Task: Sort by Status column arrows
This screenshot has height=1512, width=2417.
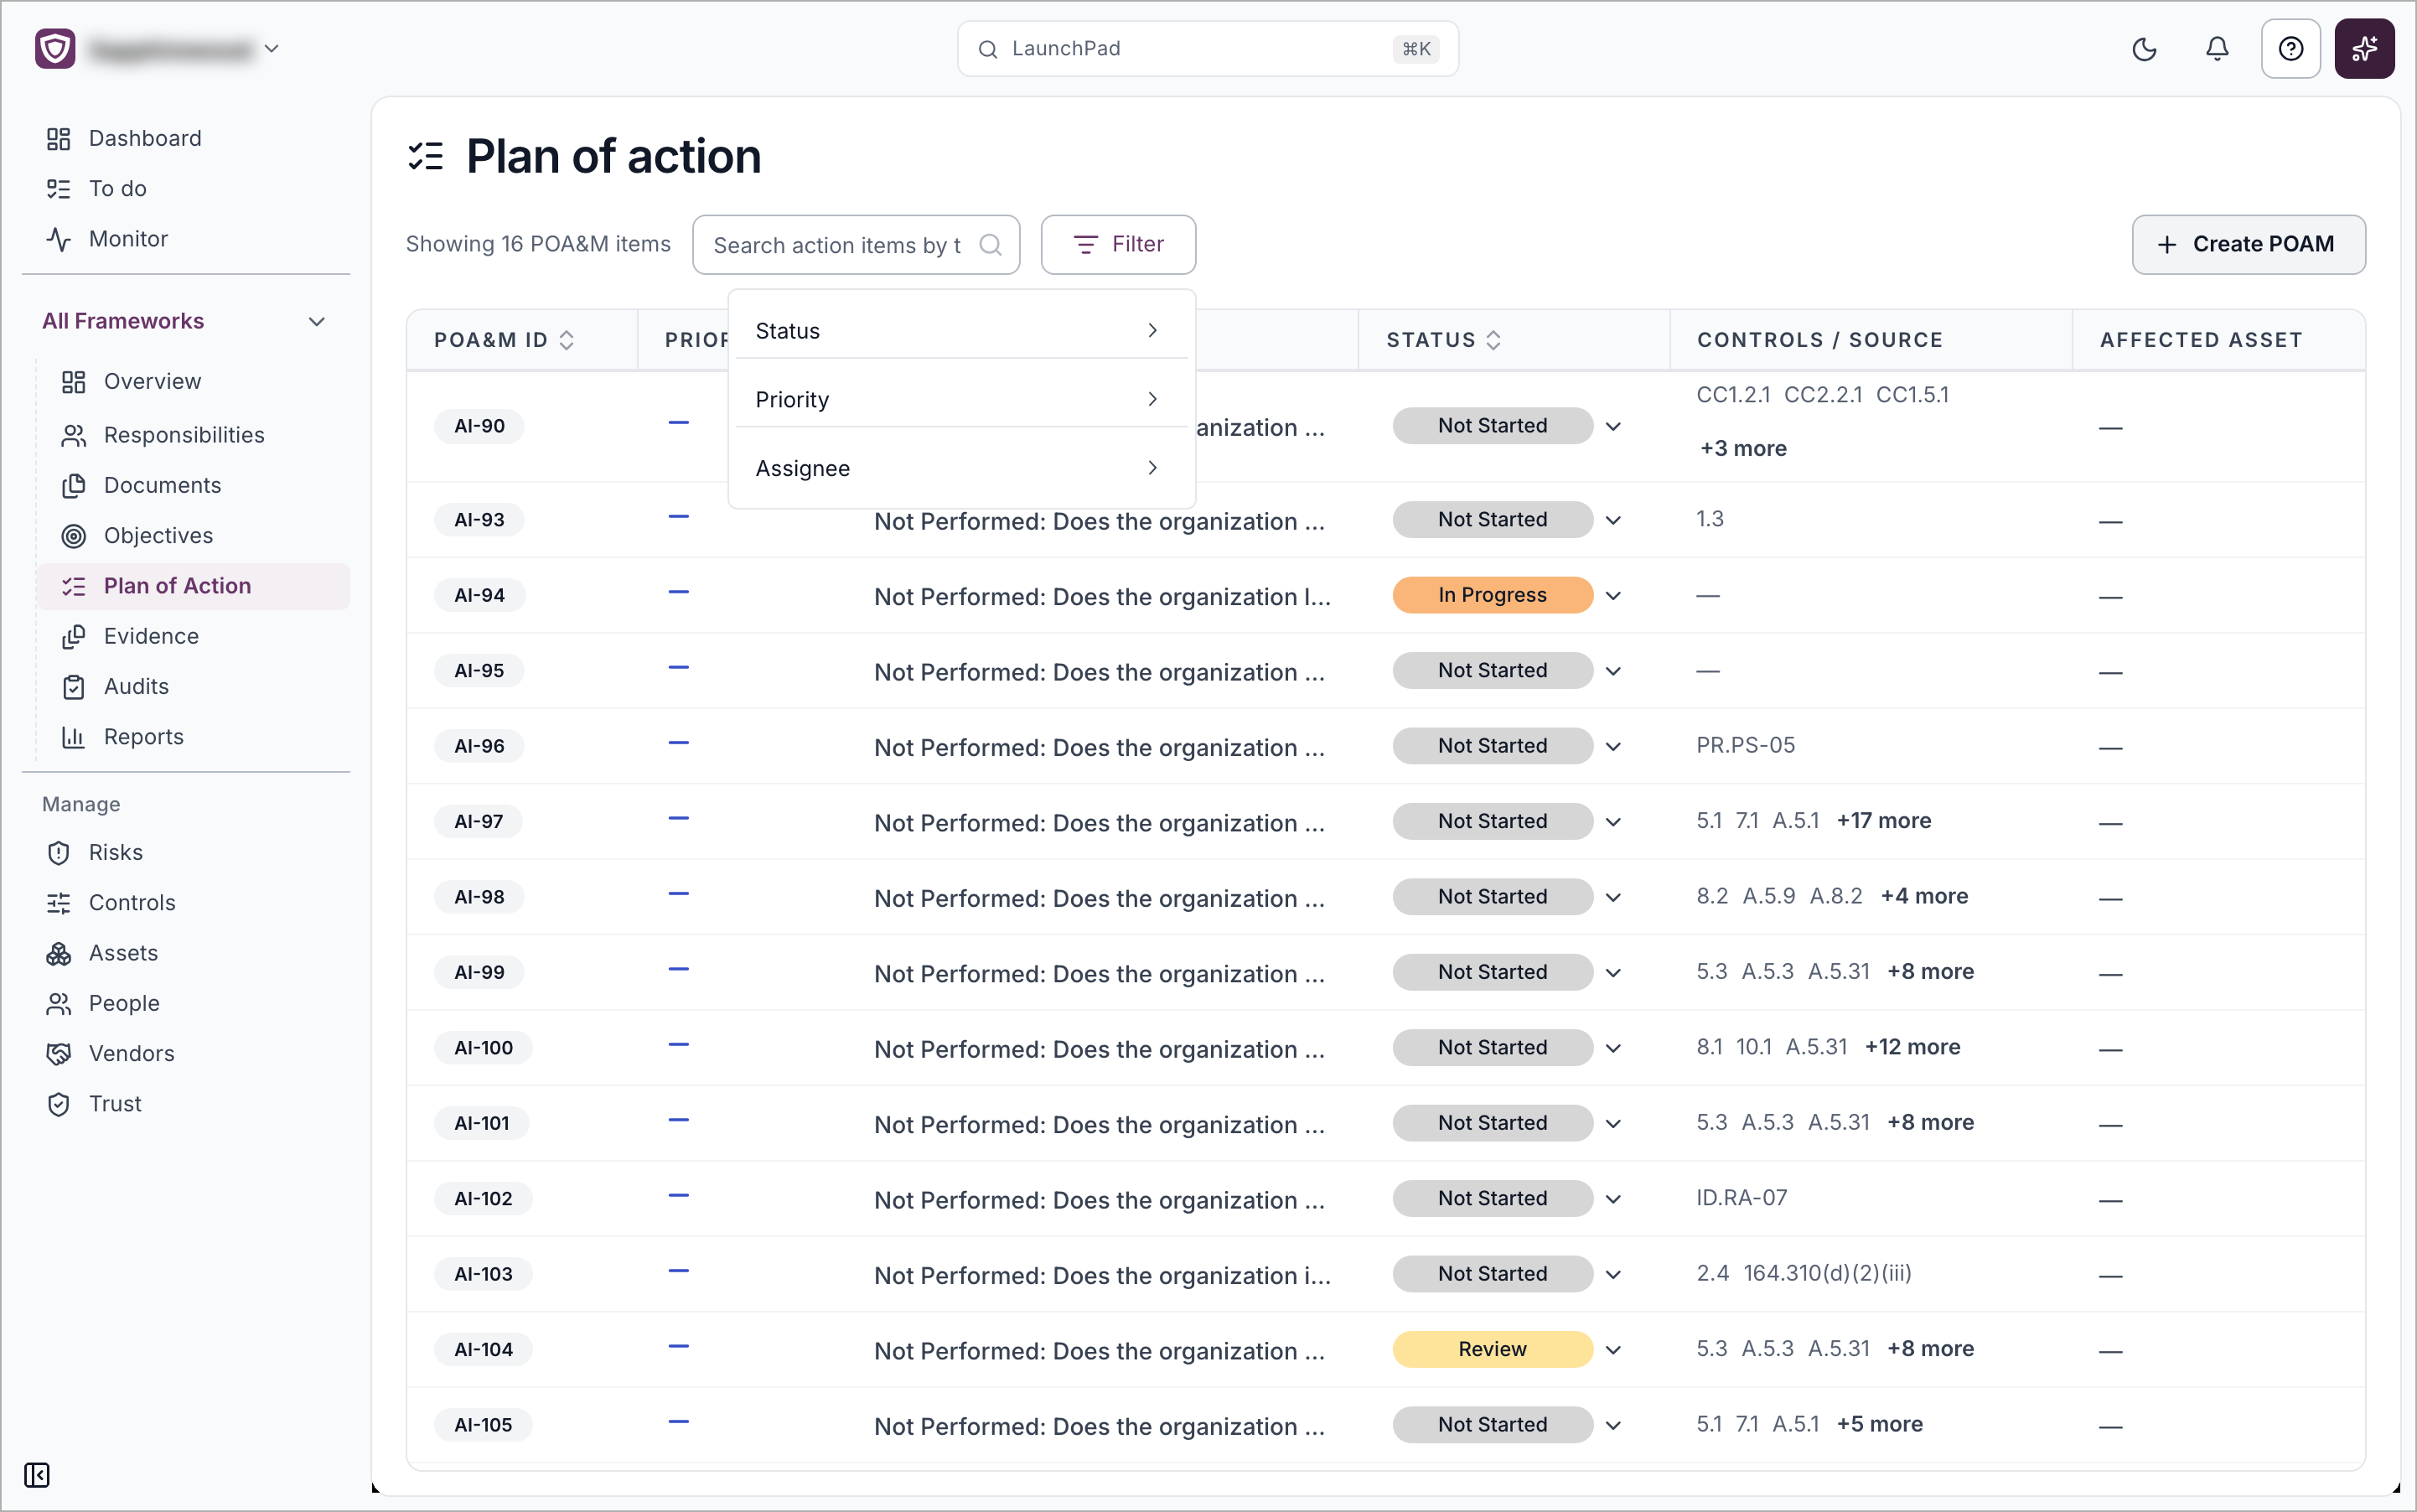Action: point(1494,340)
